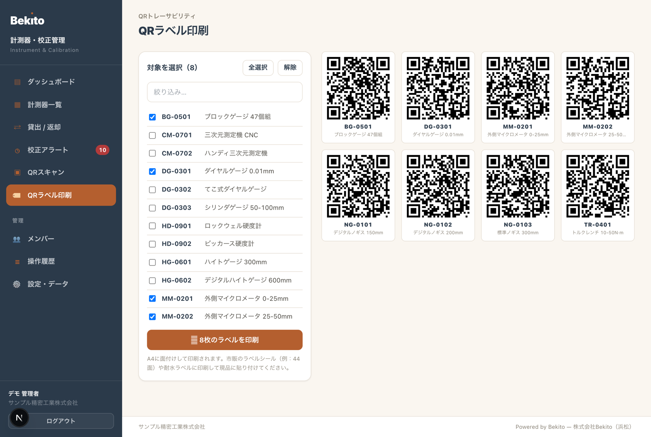
Task: Open メンバー management page
Action: click(61, 239)
